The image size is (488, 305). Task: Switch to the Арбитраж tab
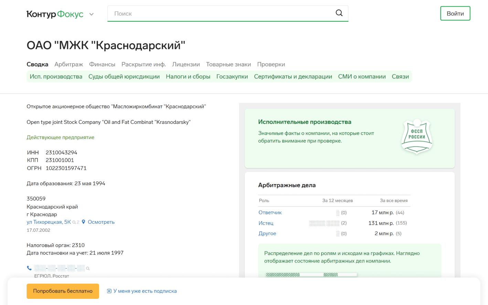pos(69,64)
